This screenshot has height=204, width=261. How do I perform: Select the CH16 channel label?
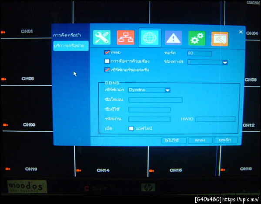tap(246, 169)
